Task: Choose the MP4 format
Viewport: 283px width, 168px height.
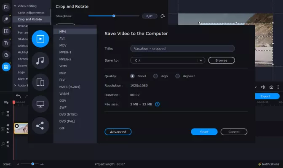Action: coord(75,31)
